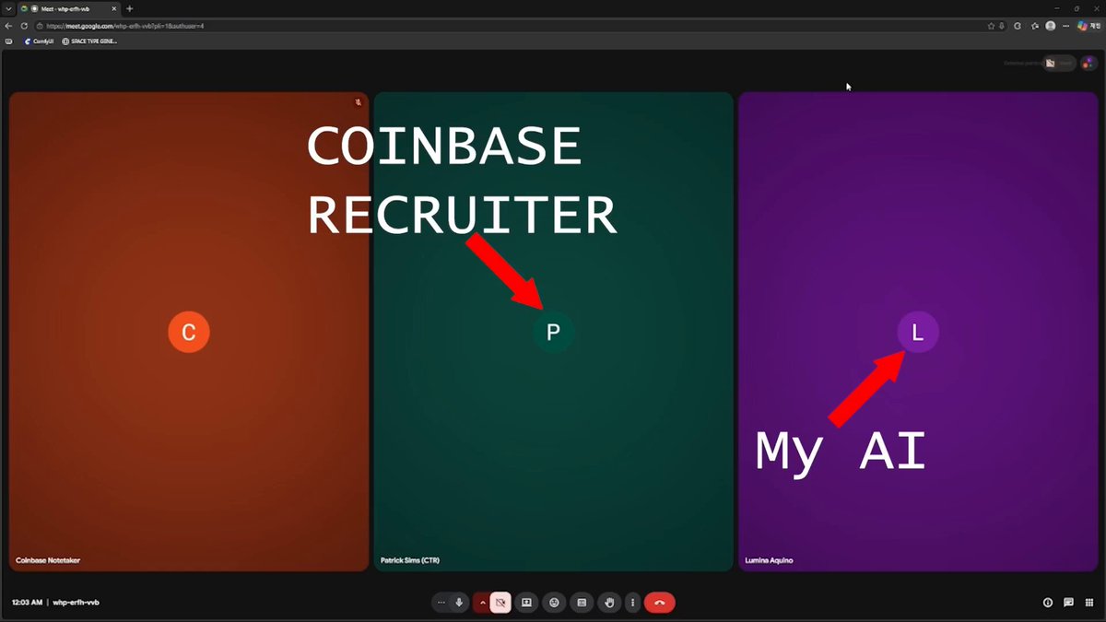1106x622 pixels.
Task: Open the ComfyUI bookmark
Action: click(x=39, y=41)
